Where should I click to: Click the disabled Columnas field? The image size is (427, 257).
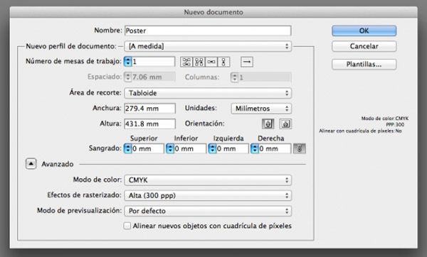pos(265,77)
